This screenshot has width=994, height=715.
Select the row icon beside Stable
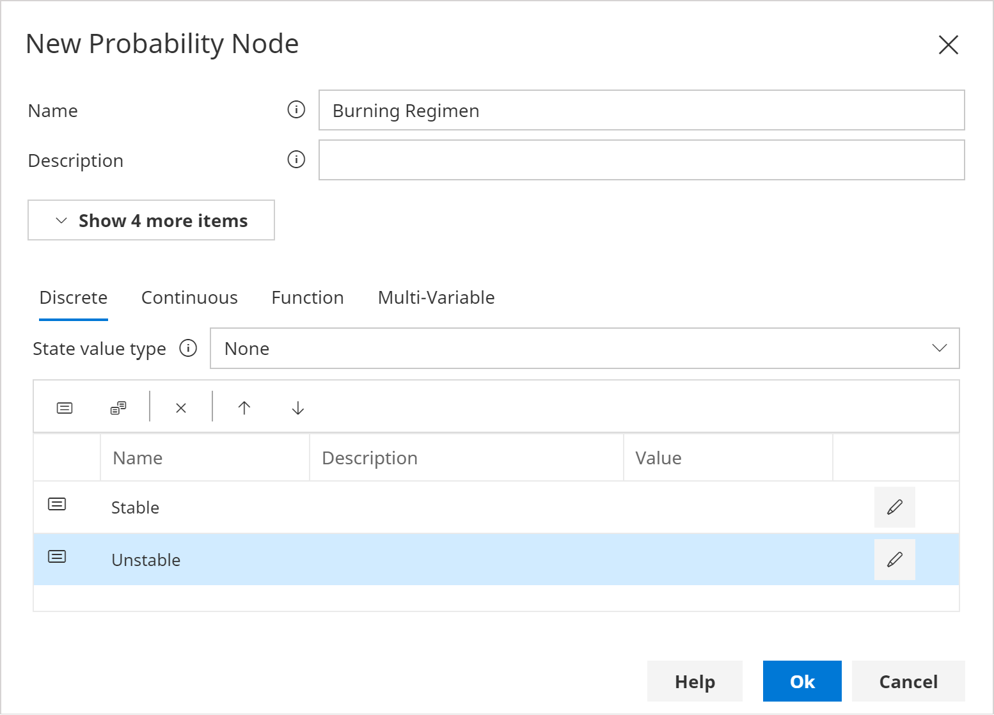pos(56,504)
